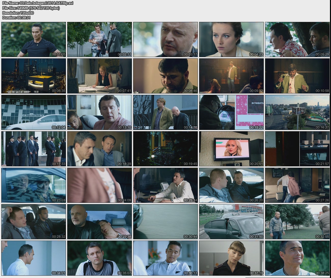Screen dimensions: 331x278
Task: Select the man at office desk thumbnail, 00:25:14
Action: click(x=165, y=185)
